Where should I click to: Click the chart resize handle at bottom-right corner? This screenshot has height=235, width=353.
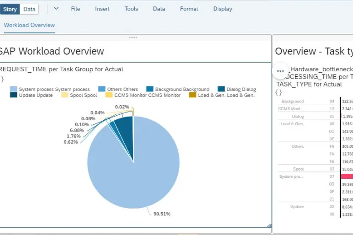click(x=269, y=225)
